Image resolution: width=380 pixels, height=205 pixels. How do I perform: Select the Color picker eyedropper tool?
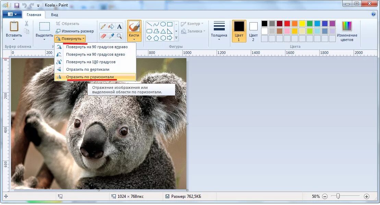[111, 36]
